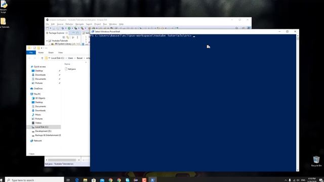Click PowerShell icon on taskbar

point(152,180)
